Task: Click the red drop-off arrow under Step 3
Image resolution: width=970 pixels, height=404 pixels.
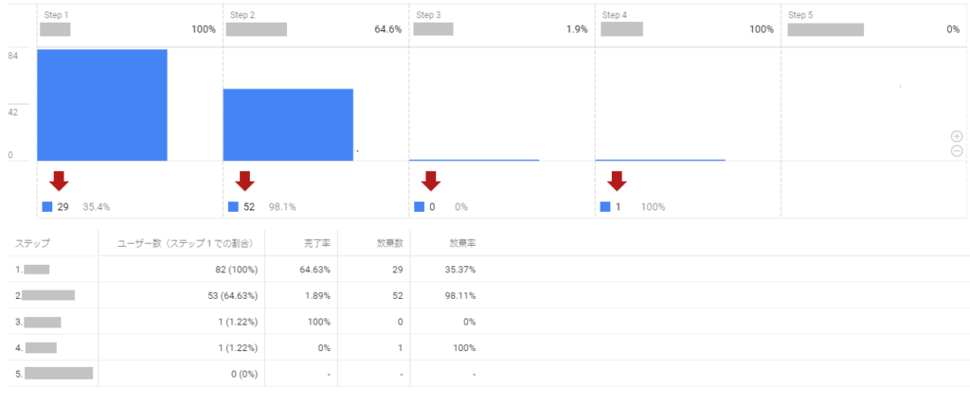Action: pos(431,181)
